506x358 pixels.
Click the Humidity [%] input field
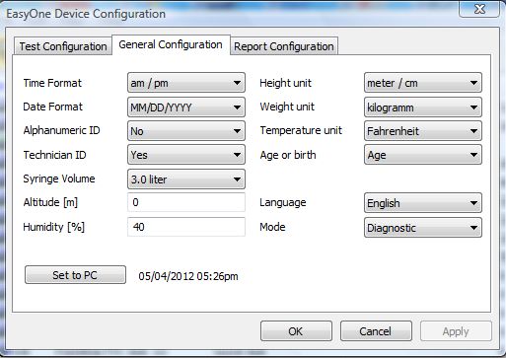click(186, 227)
